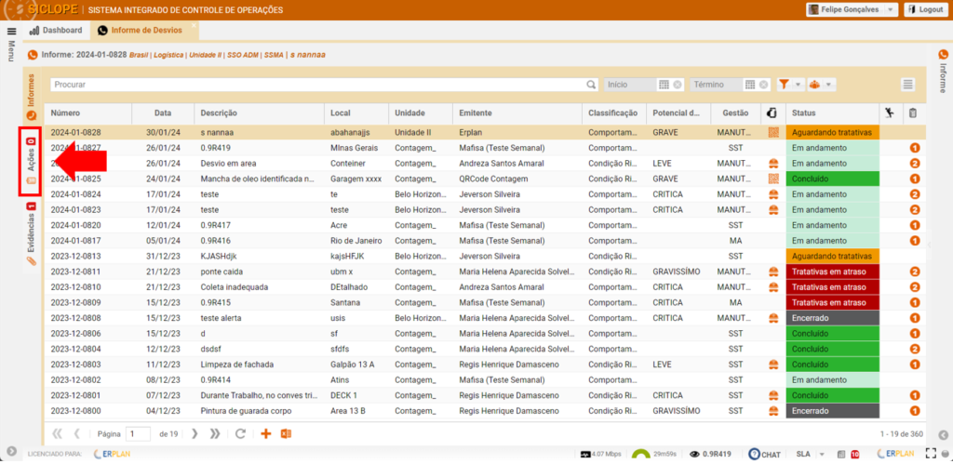The image size is (953, 464).
Task: Select row 2024-01-0825 Mancha de oleo
Action: tap(485, 179)
